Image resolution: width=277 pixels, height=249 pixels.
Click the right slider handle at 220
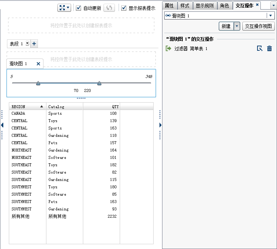point(99,83)
